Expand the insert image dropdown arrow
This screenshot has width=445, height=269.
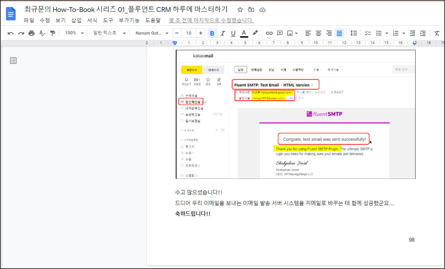296,33
